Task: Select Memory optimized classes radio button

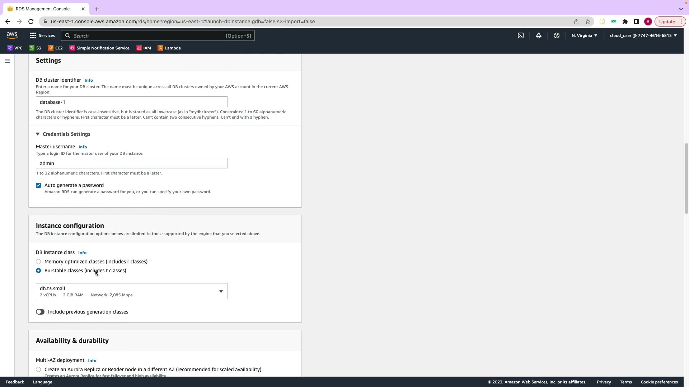Action: 38,262
